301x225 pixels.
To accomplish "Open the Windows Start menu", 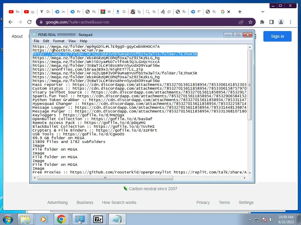I will (x=8, y=219).
